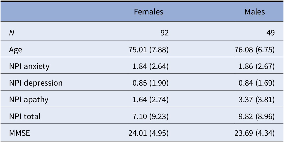Viewport: 284px width, 142px height.
Task: Click the NPI depression row label
Action: point(35,83)
